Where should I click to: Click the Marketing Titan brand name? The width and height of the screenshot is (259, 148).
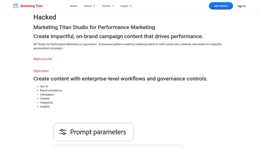pyautogui.click(x=31, y=6)
